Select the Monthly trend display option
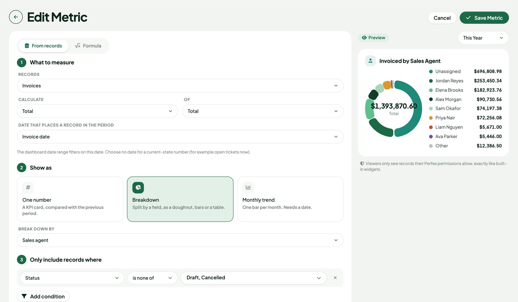The image size is (518, 302). (290, 199)
